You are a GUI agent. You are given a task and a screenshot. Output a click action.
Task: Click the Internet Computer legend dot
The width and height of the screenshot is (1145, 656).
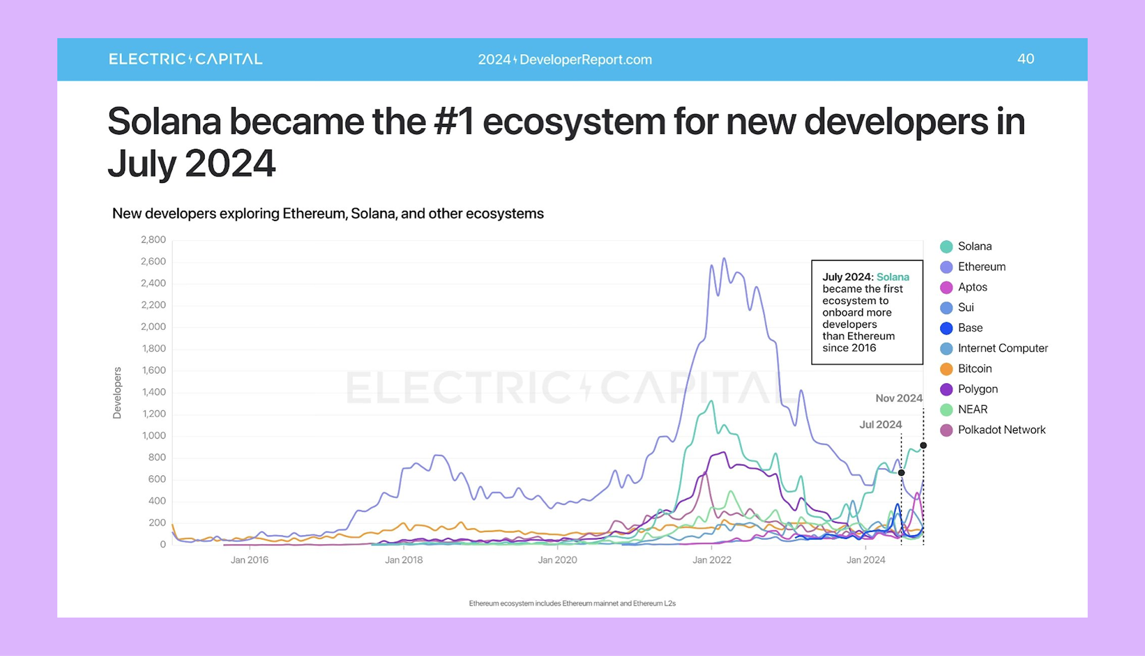[x=946, y=349]
